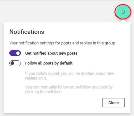Tap the dark knob on the off switch
Image resolution: width=134 pixels, height=116 pixels.
tap(13, 63)
